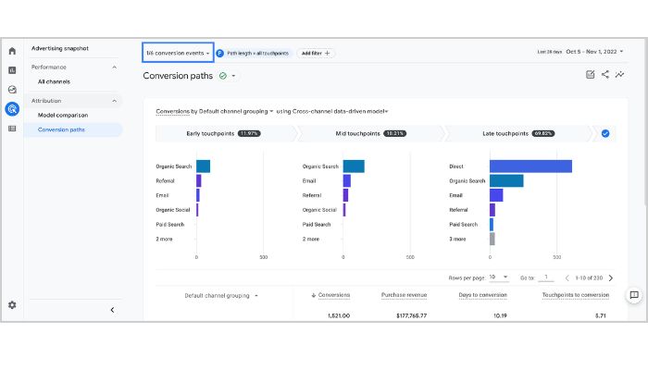The width and height of the screenshot is (648, 370).
Task: Click the Path length all touchpoints filter chip
Action: tap(254, 54)
